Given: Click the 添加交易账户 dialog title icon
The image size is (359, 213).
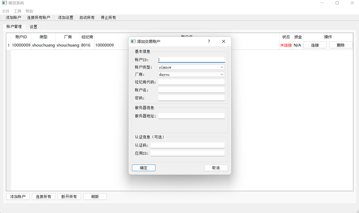Looking at the screenshot, I should click(133, 41).
